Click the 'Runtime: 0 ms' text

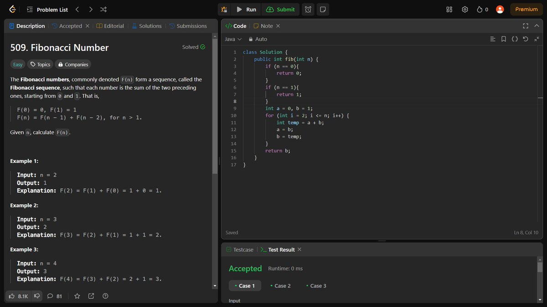tap(285, 268)
